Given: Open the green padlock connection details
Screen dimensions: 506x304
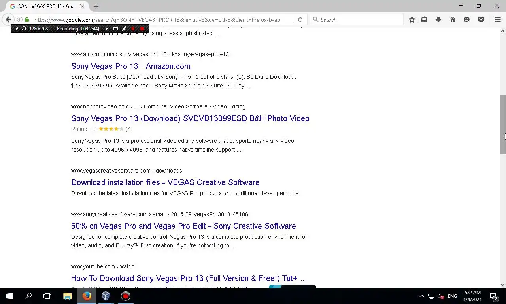Looking at the screenshot, I should pyautogui.click(x=27, y=19).
